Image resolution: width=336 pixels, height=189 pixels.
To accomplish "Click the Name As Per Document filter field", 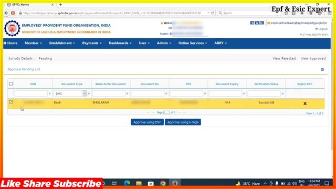I will (109, 93).
